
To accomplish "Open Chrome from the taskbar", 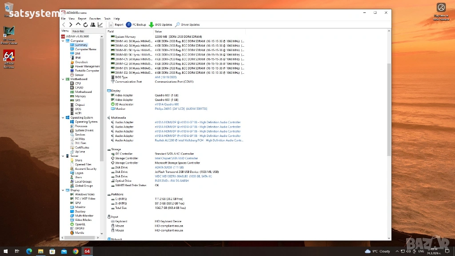I will (x=76, y=251).
